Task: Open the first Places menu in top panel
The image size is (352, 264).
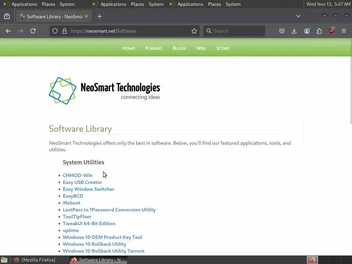Action: pos(48,4)
